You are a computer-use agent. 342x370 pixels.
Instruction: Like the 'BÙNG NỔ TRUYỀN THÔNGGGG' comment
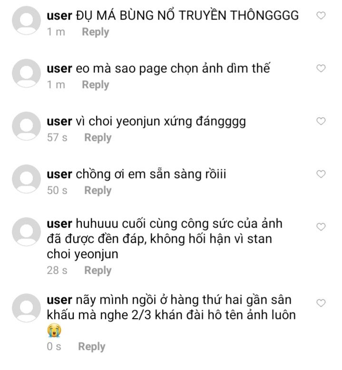click(x=321, y=16)
